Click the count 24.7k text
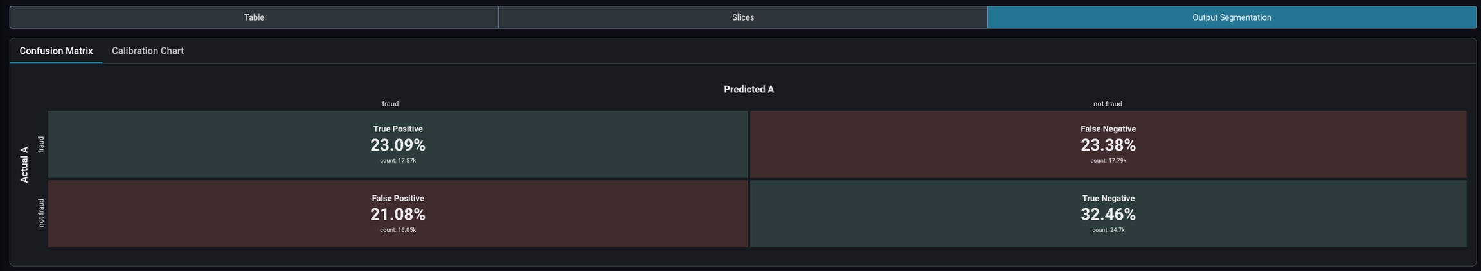 [1108, 230]
